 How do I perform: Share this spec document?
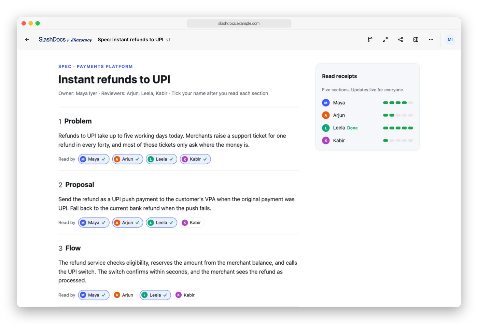coord(400,40)
